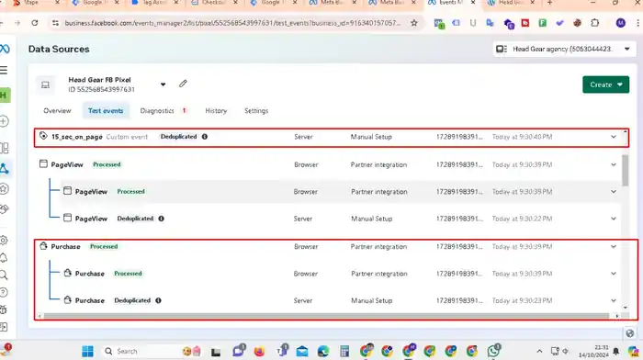Go to the History tab
The image size is (643, 360).
click(216, 111)
